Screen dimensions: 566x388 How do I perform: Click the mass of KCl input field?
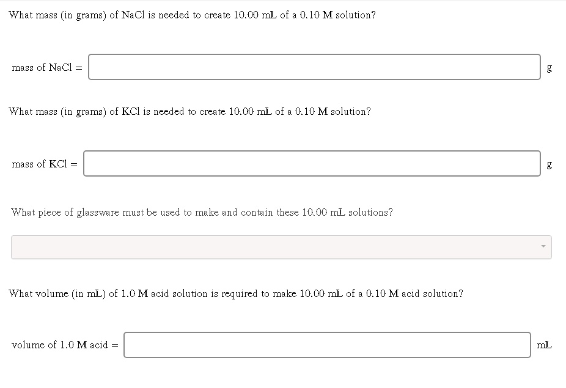312,163
